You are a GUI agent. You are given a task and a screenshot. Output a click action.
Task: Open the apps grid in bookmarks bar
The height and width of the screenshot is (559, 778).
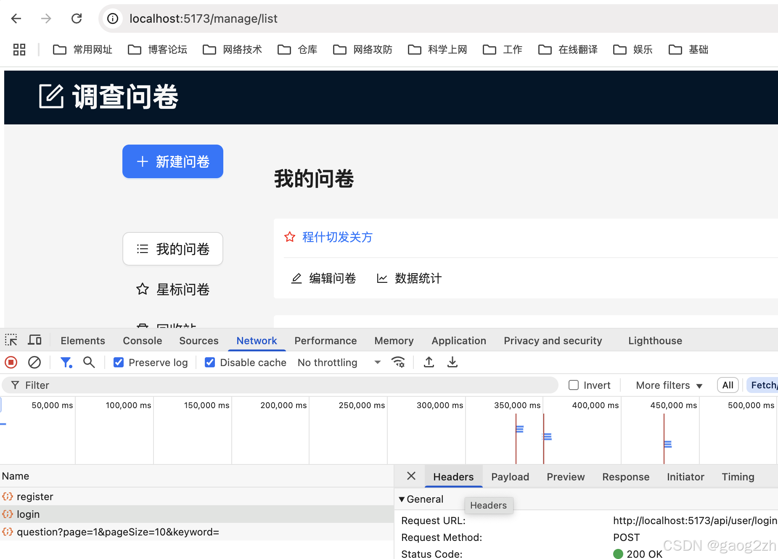(19, 50)
